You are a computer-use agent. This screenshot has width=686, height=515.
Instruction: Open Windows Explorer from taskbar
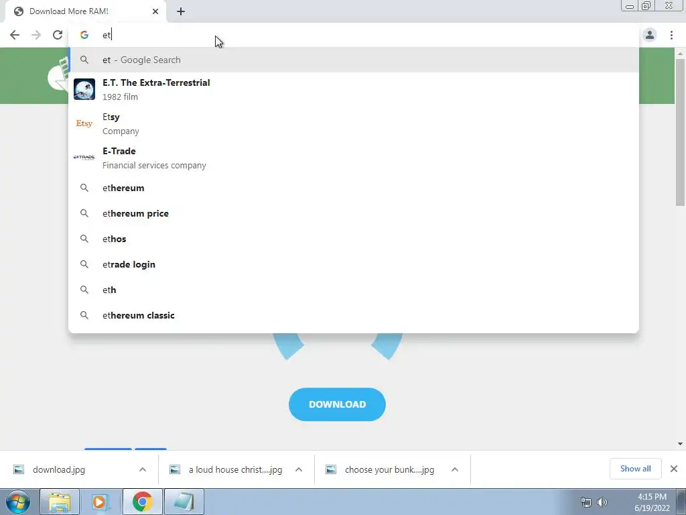60,502
